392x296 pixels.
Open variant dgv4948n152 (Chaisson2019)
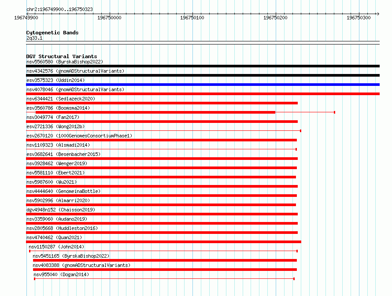61,210
